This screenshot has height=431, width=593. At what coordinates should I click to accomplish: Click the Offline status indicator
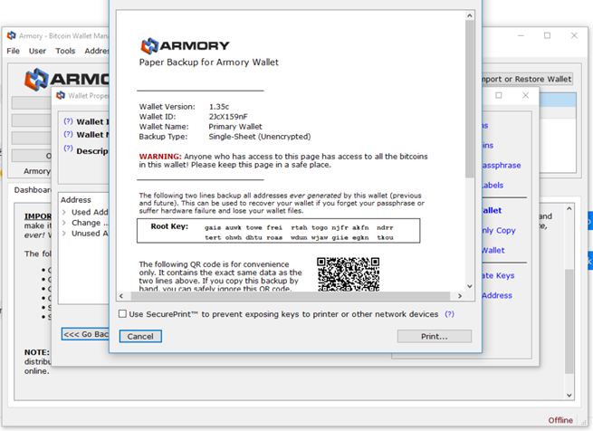(560, 420)
